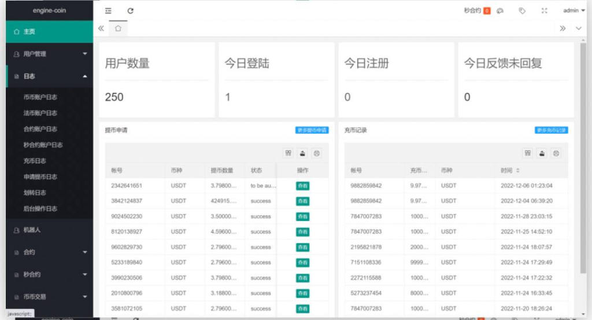The height and width of the screenshot is (320, 592).
Task: Click the 用户数量 card value 250
Action: [114, 97]
